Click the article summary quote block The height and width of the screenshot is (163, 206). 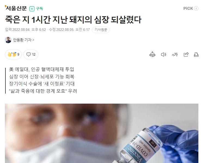(x=41, y=80)
